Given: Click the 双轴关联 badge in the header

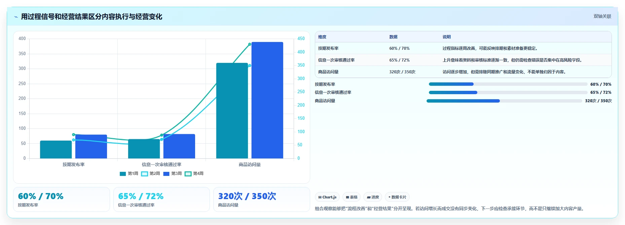Looking at the screenshot, I should (x=602, y=16).
